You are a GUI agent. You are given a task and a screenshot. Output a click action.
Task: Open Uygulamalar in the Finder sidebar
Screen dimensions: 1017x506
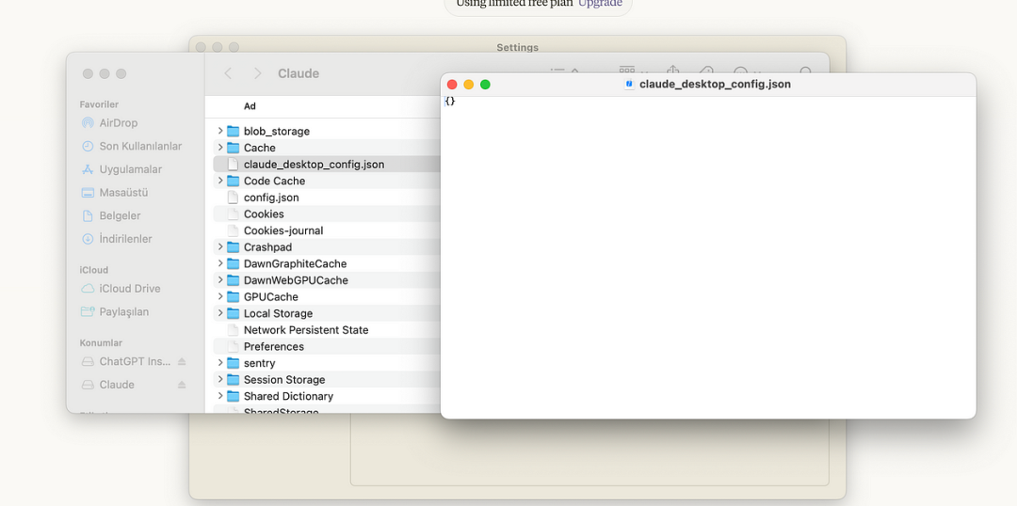pyautogui.click(x=121, y=169)
